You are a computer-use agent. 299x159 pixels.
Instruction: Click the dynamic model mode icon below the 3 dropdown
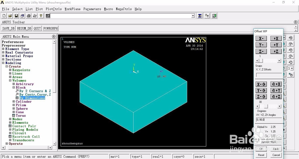click(x=290, y=75)
